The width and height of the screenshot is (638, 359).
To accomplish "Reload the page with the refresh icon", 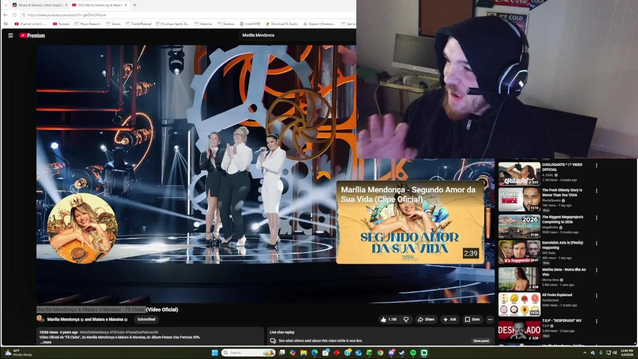I will coord(14,15).
